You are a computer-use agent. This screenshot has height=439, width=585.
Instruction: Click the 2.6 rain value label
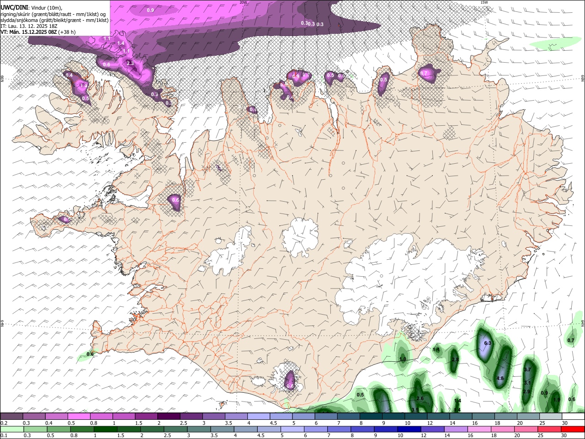click(x=420, y=398)
